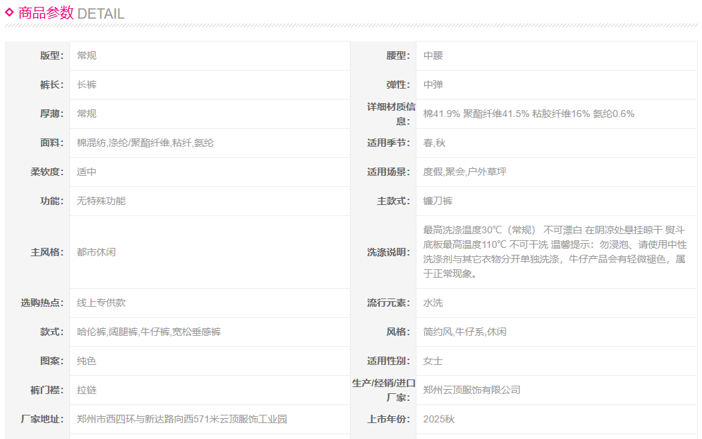Screen dimensions: 702x439
Task: Click the detailed material composition text
Action: tap(528, 114)
